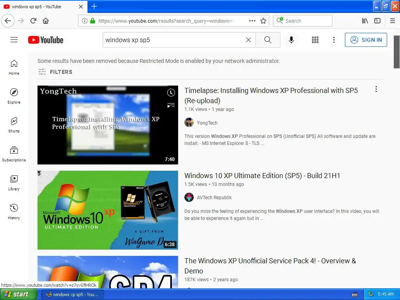400x300 pixels.
Task: Open the YongTech timelapse video thumbnail
Action: 108,125
